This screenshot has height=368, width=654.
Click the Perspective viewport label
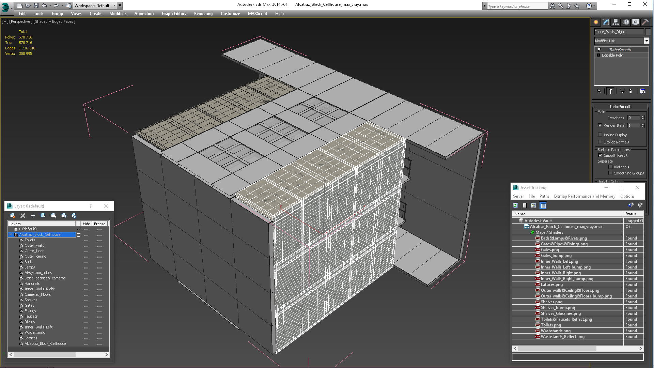pyautogui.click(x=20, y=21)
